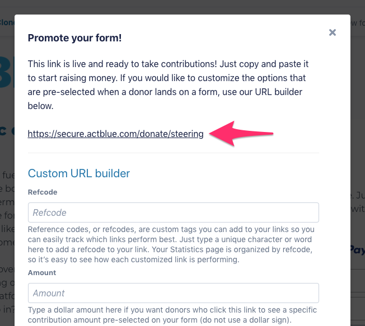The height and width of the screenshot is (326, 365).
Task: Close the Promote your form dialog
Action: pyautogui.click(x=333, y=32)
